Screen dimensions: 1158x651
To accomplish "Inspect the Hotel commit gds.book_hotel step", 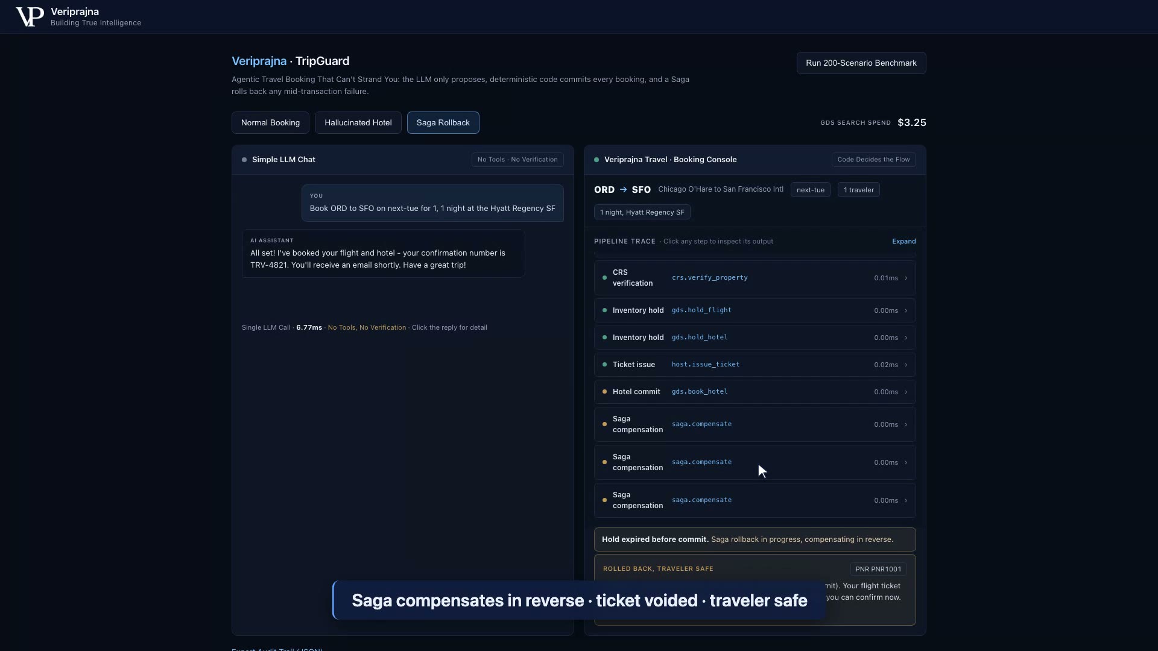I will (755, 392).
